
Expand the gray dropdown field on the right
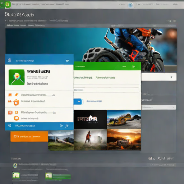[x=158, y=107]
